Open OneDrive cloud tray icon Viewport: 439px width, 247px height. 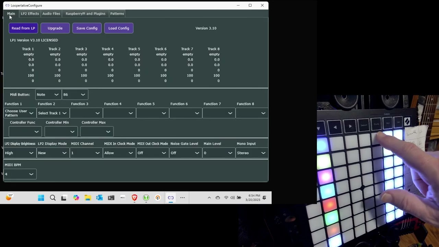click(218, 198)
